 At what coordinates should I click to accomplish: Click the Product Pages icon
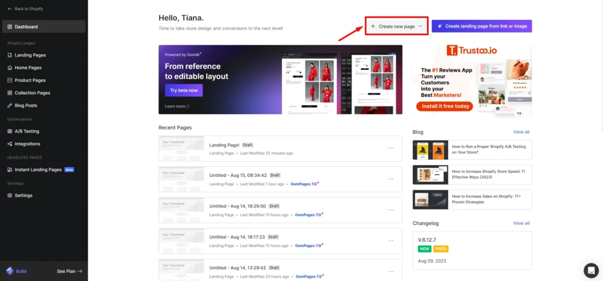pos(9,80)
